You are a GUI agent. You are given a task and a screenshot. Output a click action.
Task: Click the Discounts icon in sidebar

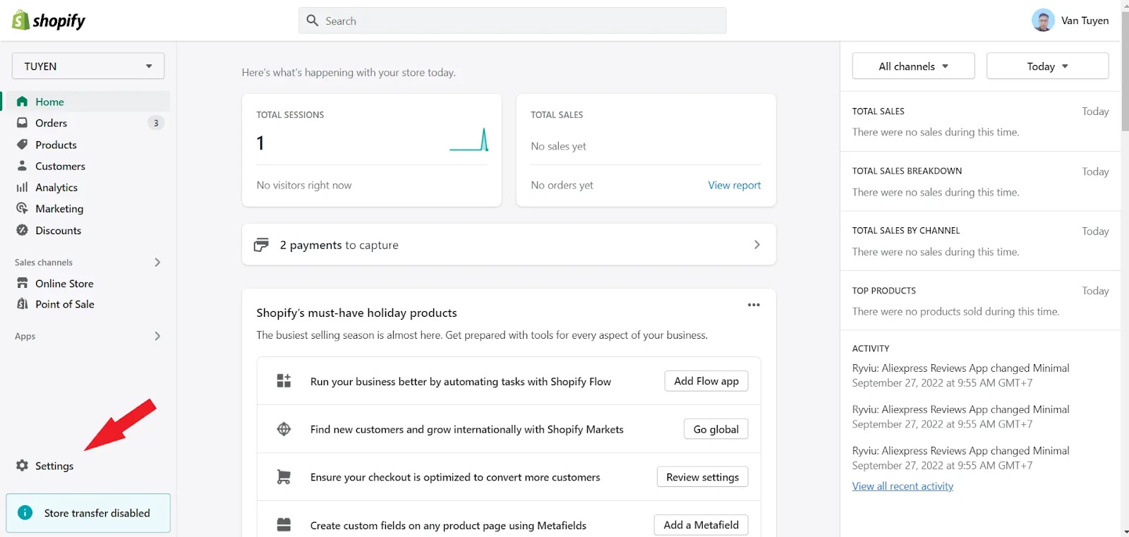pyautogui.click(x=23, y=230)
